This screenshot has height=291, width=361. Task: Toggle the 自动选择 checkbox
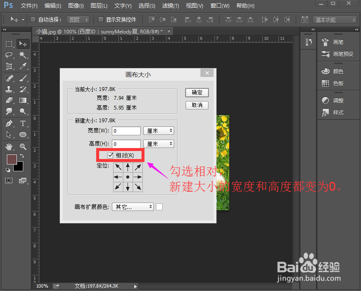33,20
